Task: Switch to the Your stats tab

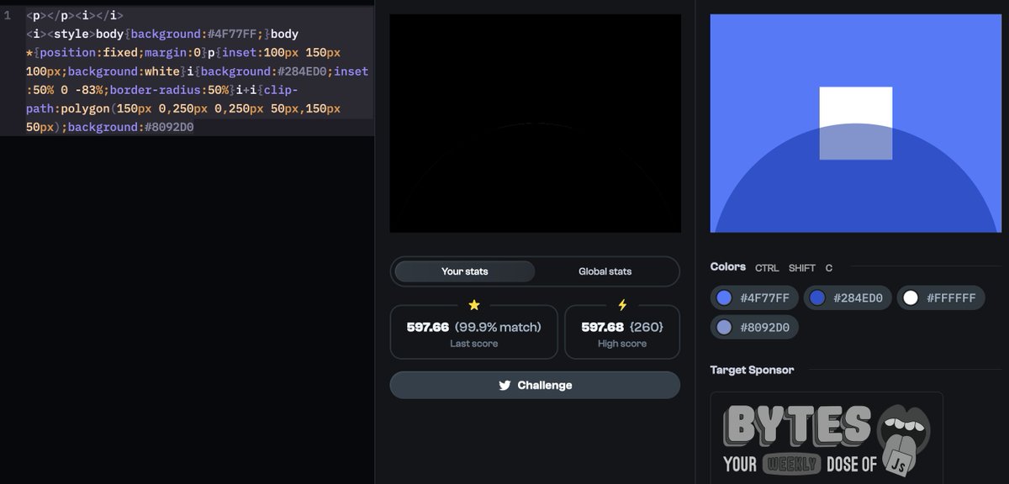Action: [464, 271]
